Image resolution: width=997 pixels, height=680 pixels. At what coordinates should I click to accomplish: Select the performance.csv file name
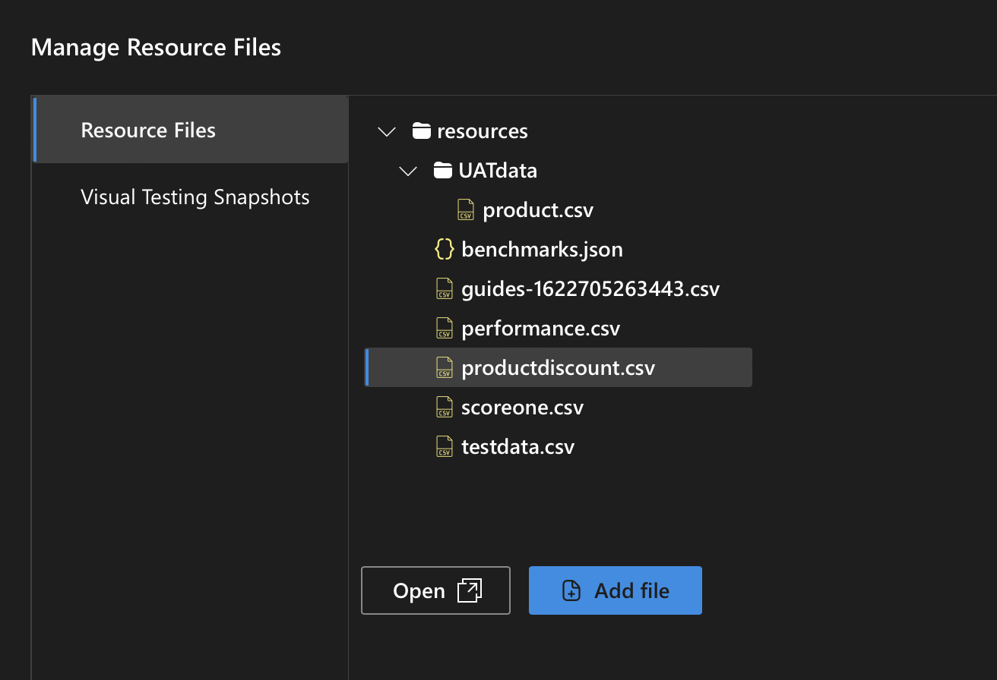pyautogui.click(x=540, y=329)
